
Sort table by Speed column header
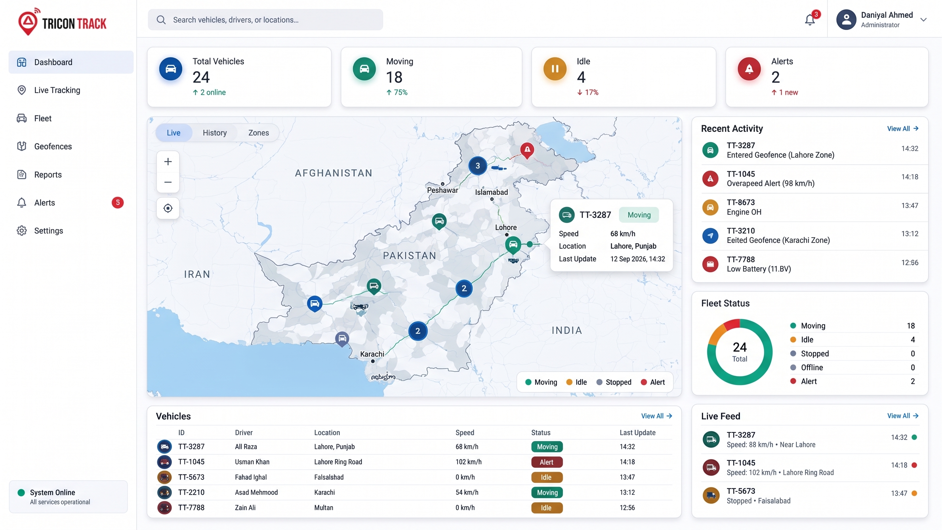click(x=464, y=433)
